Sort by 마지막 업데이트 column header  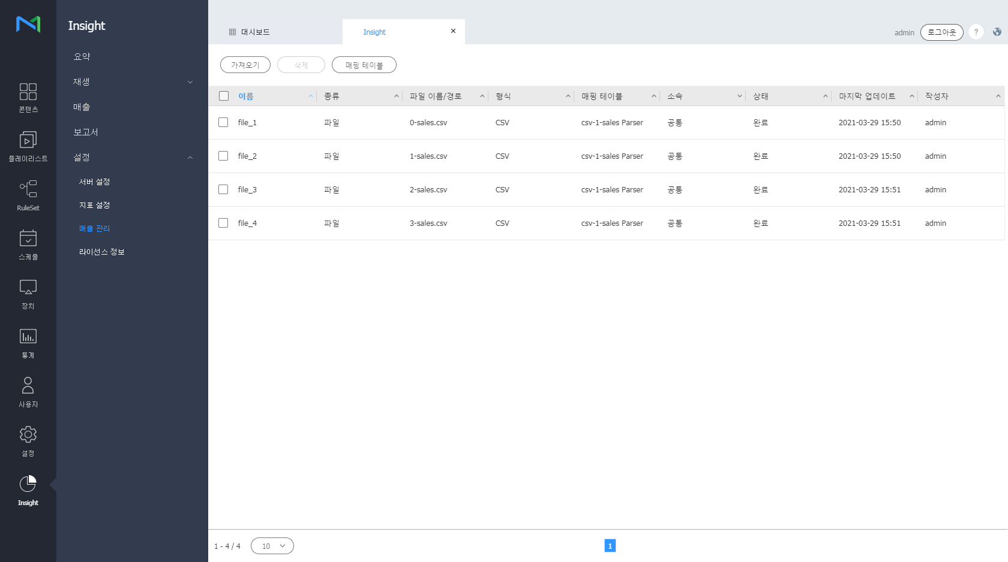click(867, 96)
